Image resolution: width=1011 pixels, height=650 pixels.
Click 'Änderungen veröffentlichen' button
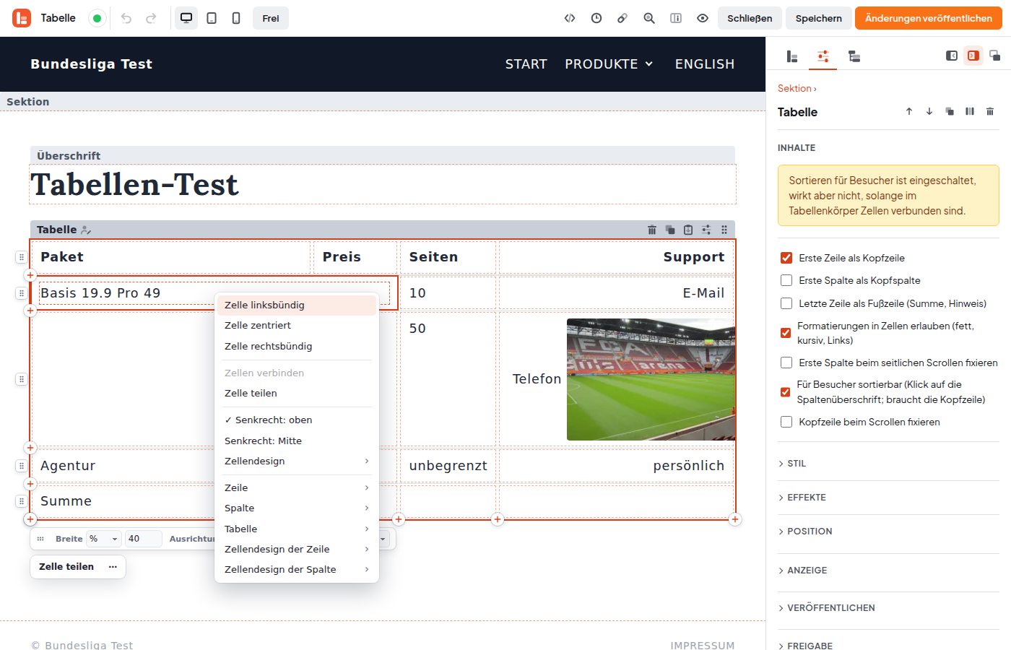coord(929,18)
